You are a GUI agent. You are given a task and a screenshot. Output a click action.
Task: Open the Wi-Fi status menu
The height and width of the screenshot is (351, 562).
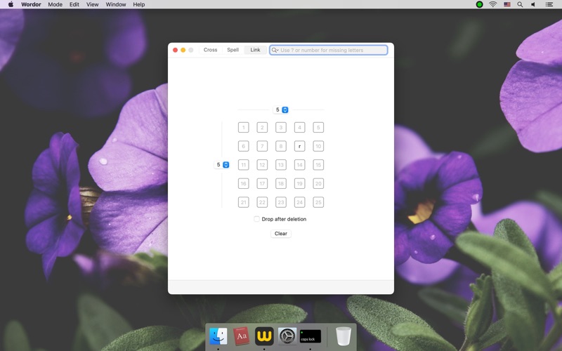(x=493, y=4)
